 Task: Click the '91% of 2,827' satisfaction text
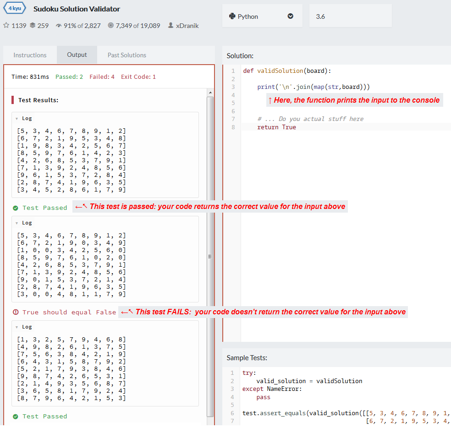click(x=82, y=26)
